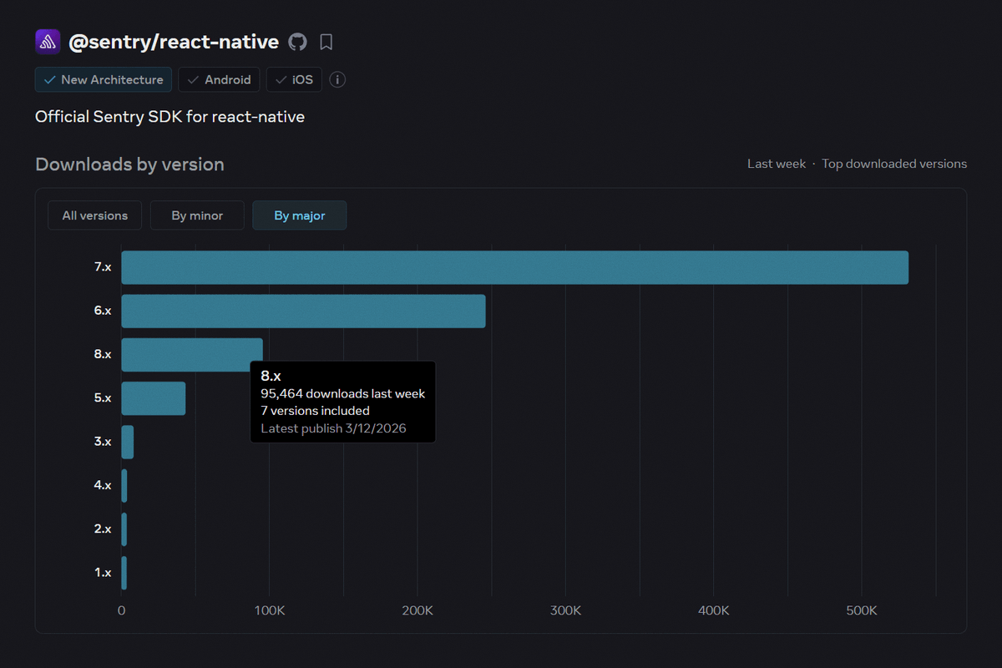
Task: Click the 3.x axis label
Action: [103, 442]
